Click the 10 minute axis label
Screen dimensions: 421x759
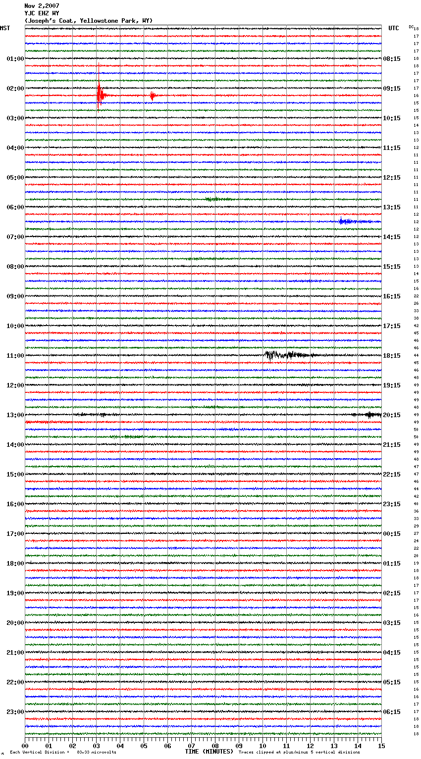click(x=263, y=746)
